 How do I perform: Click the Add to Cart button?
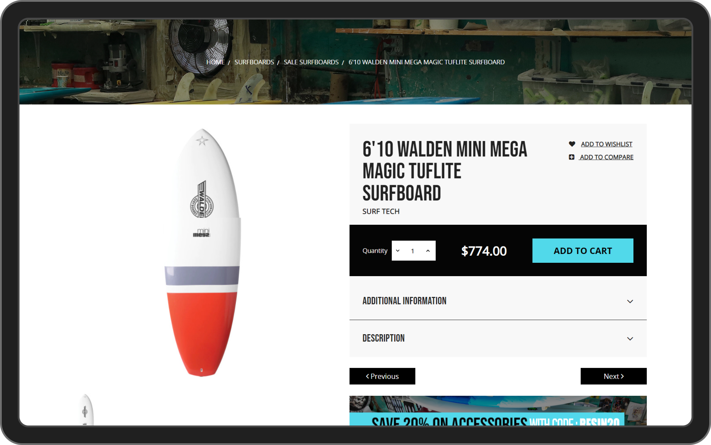click(582, 251)
